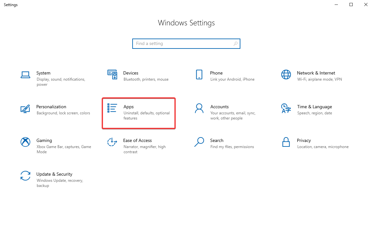Select the Time & Language clock icon
372x229 pixels.
click(286, 109)
